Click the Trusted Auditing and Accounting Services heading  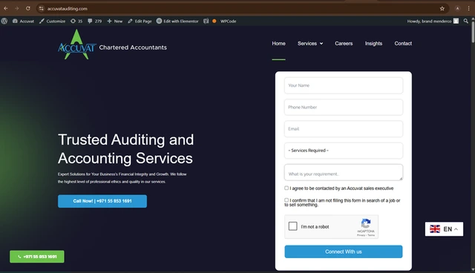click(x=125, y=149)
